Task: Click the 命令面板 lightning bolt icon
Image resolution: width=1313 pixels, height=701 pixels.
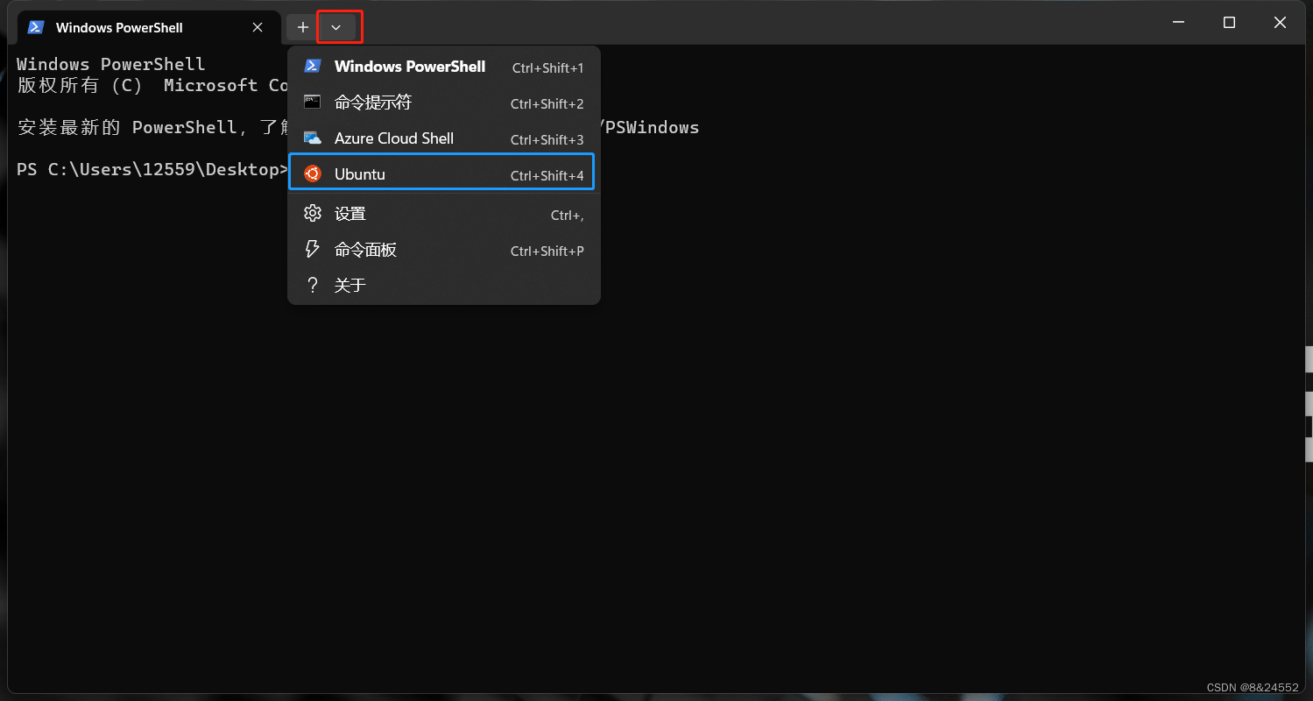Action: point(313,249)
